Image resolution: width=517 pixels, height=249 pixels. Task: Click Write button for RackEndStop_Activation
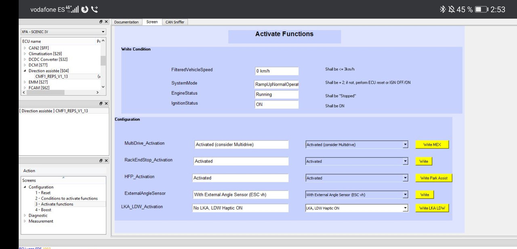(x=424, y=161)
